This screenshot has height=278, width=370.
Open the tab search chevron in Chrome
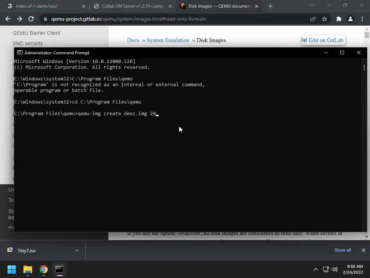click(312, 5)
